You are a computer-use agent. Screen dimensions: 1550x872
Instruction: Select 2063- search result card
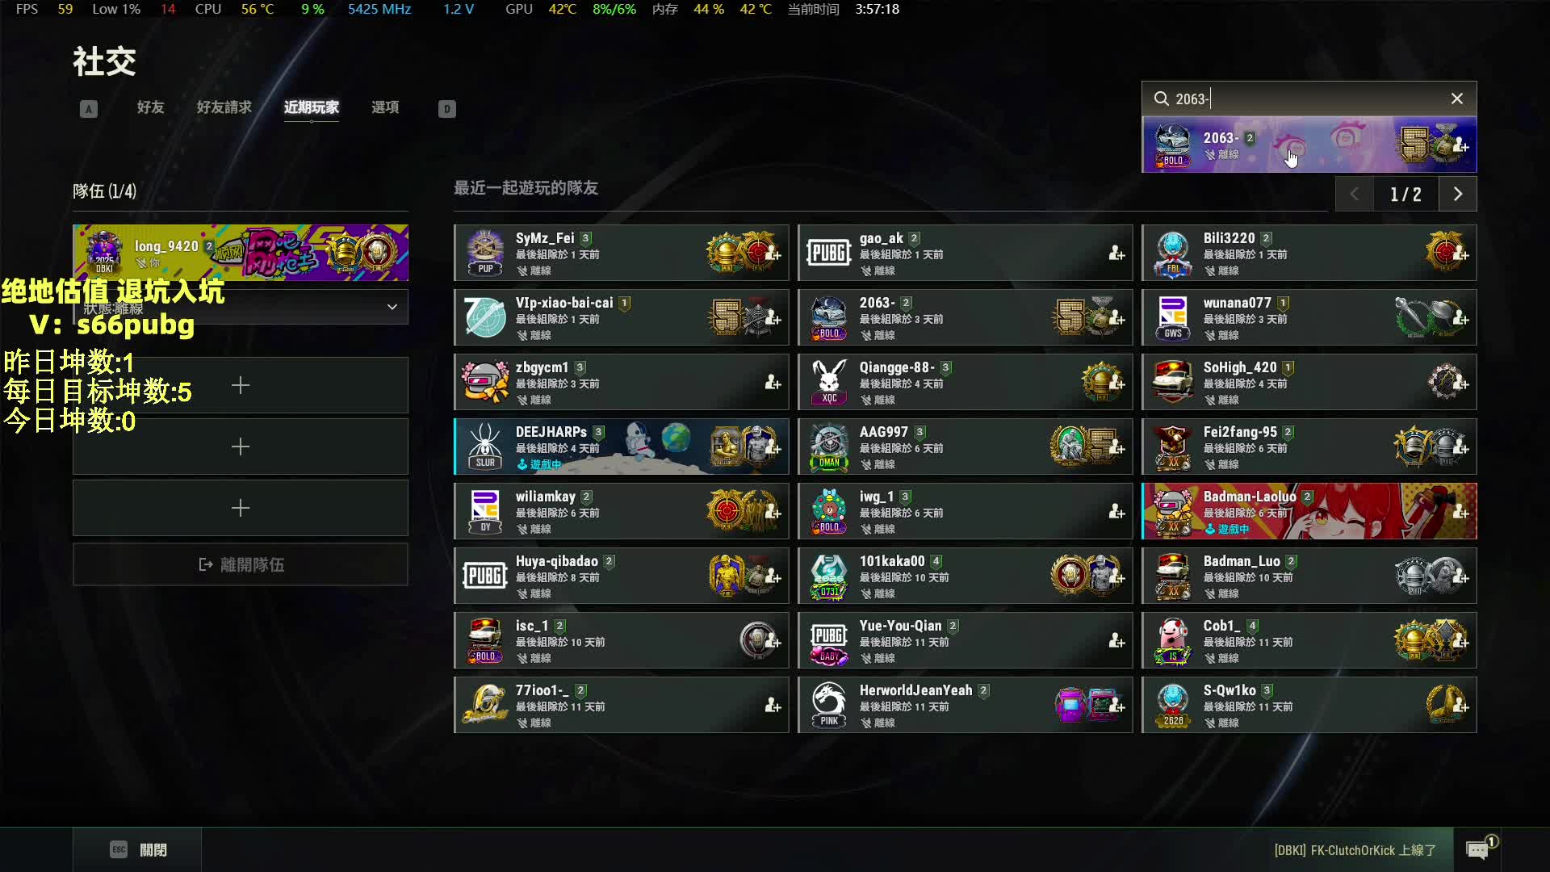tap(1309, 145)
